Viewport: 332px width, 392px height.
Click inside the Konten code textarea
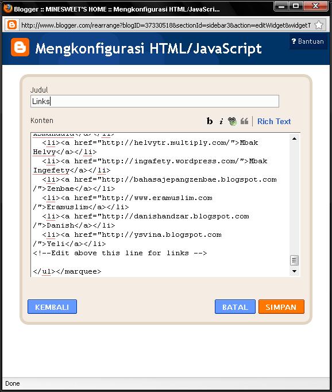click(160, 205)
